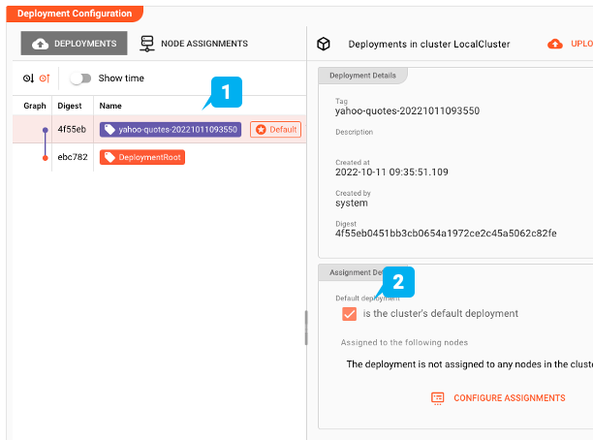Click the cluster cube icon
The width and height of the screenshot is (593, 440).
[x=325, y=45]
